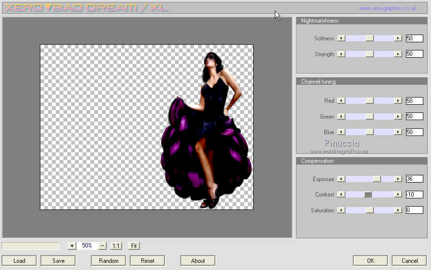
Task: Generate Random filter settings
Action: (109, 261)
